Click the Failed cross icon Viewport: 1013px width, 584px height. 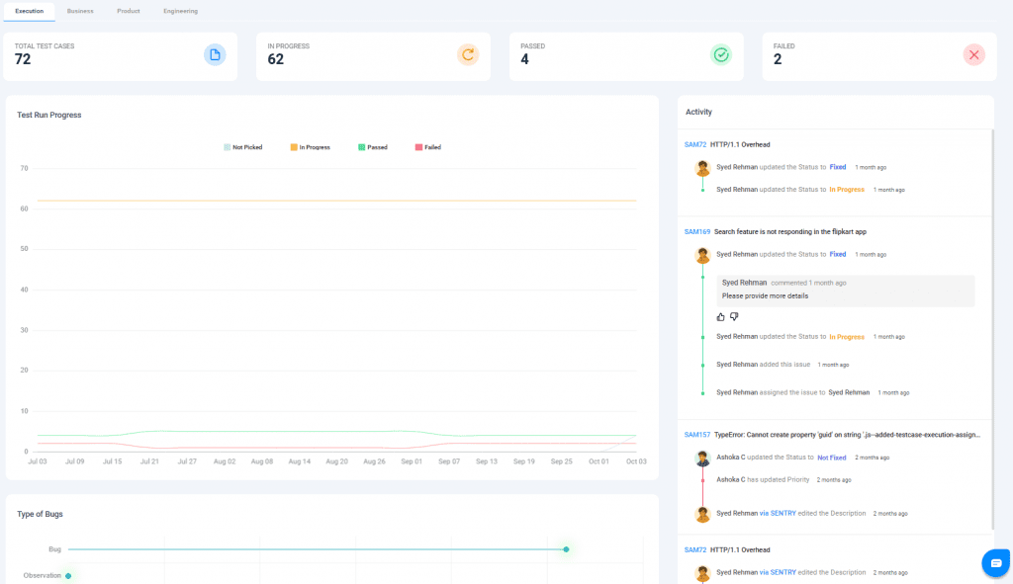(974, 55)
